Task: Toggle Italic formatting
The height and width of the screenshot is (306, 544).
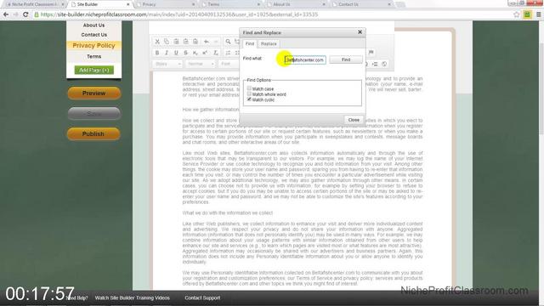Action: tap(167, 53)
